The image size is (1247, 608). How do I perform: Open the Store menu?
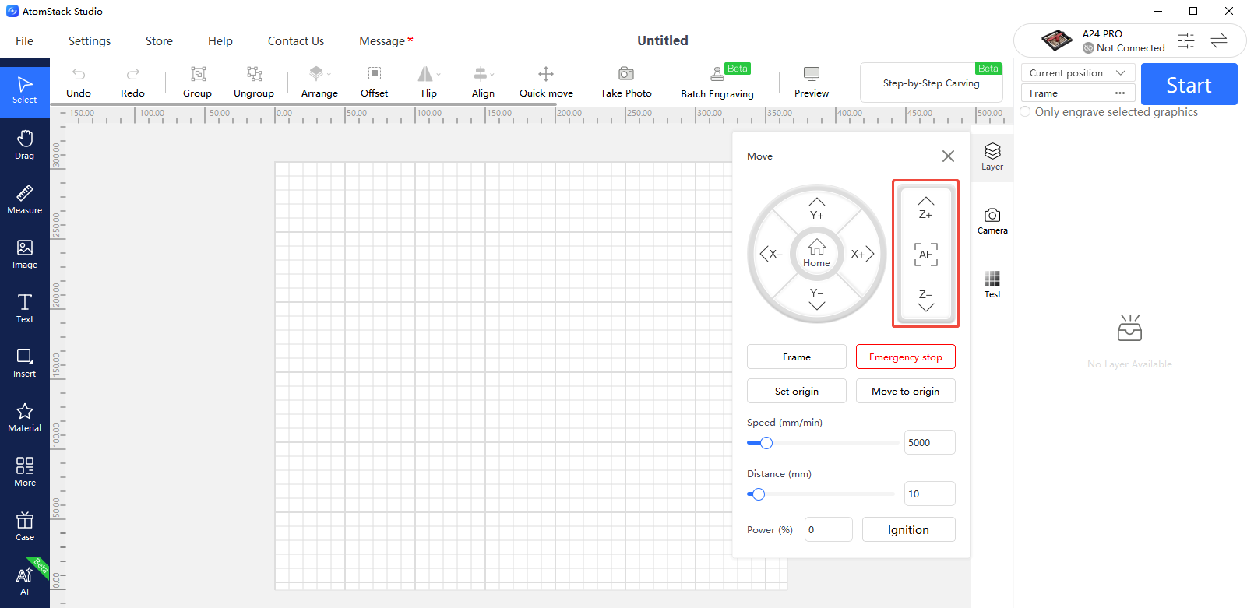tap(159, 41)
